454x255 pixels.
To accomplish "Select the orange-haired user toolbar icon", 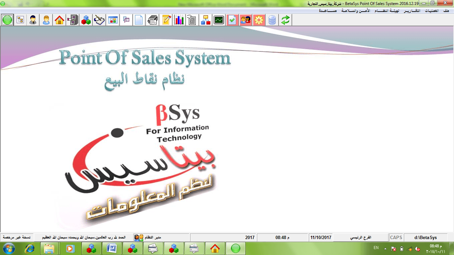I will [46, 20].
